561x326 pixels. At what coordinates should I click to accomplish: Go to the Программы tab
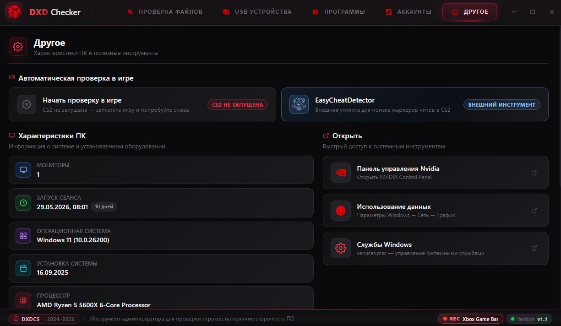(338, 12)
